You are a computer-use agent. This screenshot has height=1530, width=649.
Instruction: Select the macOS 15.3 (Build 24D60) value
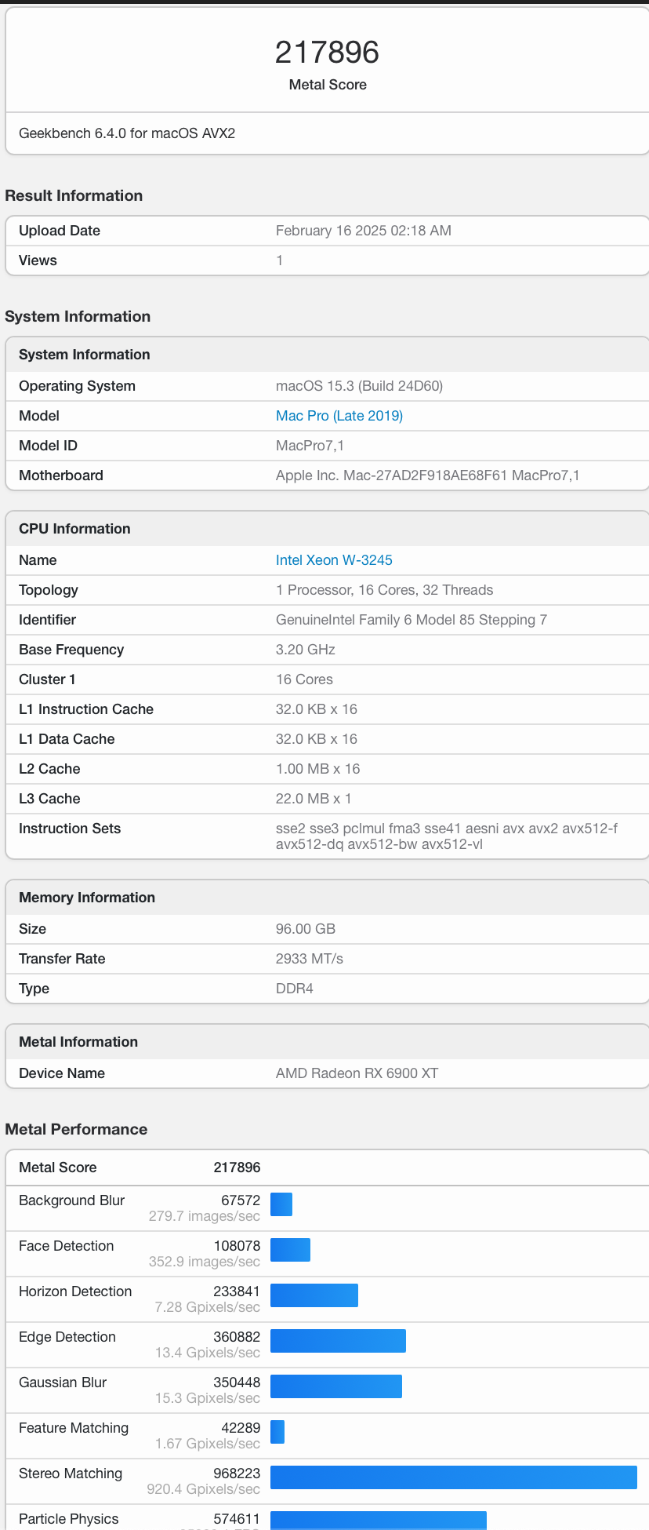click(x=359, y=386)
